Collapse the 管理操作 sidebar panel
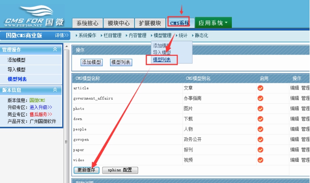The height and width of the screenshot is (183, 310). click(x=55, y=50)
